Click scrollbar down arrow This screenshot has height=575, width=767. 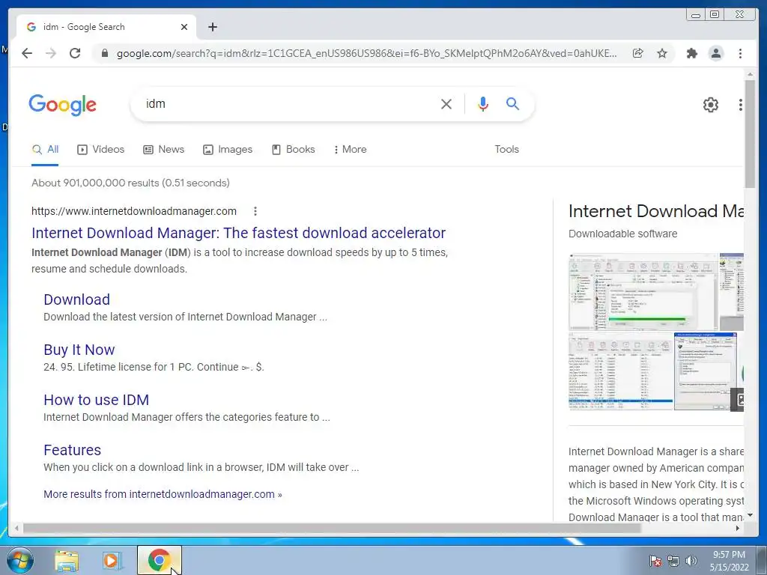750,516
